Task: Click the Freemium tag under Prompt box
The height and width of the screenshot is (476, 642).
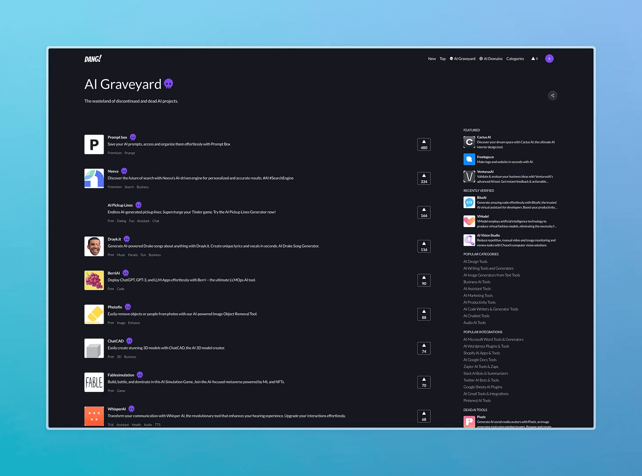Action: point(115,153)
